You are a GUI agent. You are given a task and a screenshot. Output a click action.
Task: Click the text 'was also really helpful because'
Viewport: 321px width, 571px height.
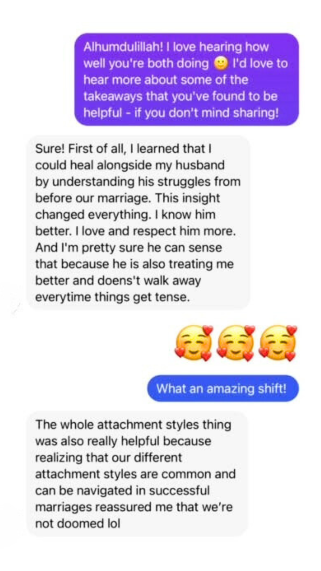pos(123,441)
